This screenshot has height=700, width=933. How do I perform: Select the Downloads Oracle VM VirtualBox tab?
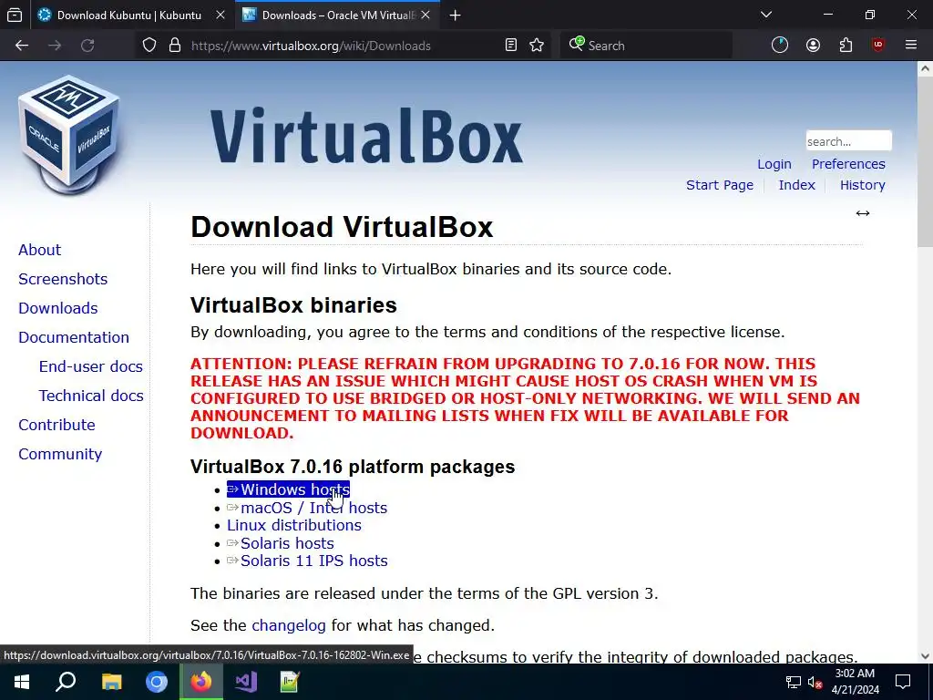point(337,15)
